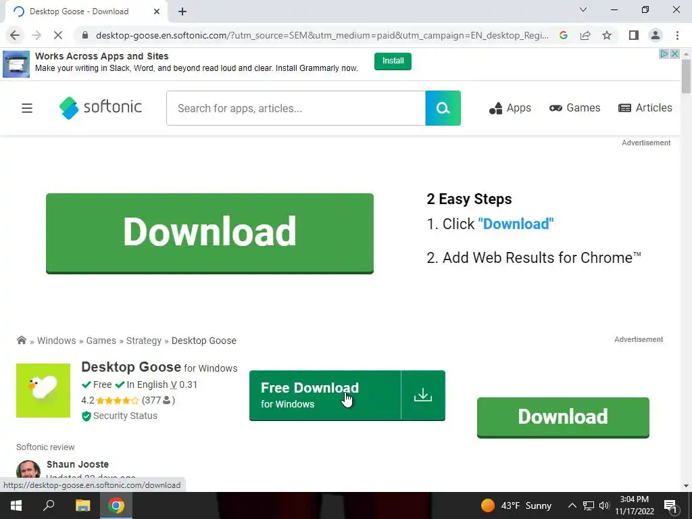This screenshot has width=692, height=519.
Task: Close the Grammarly ad banner
Action: (674, 54)
